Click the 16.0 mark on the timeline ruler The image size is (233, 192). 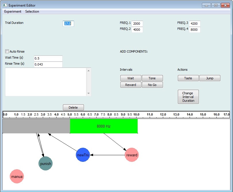(216, 114)
